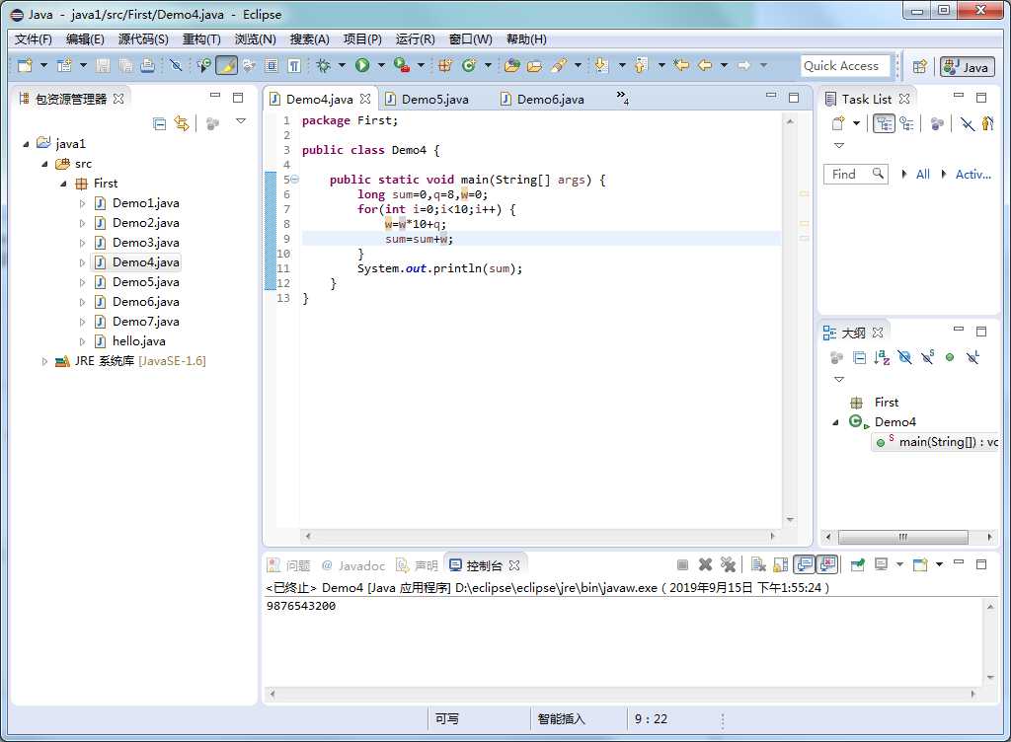Toggle Scroll Lock in the console toolbar

[780, 564]
